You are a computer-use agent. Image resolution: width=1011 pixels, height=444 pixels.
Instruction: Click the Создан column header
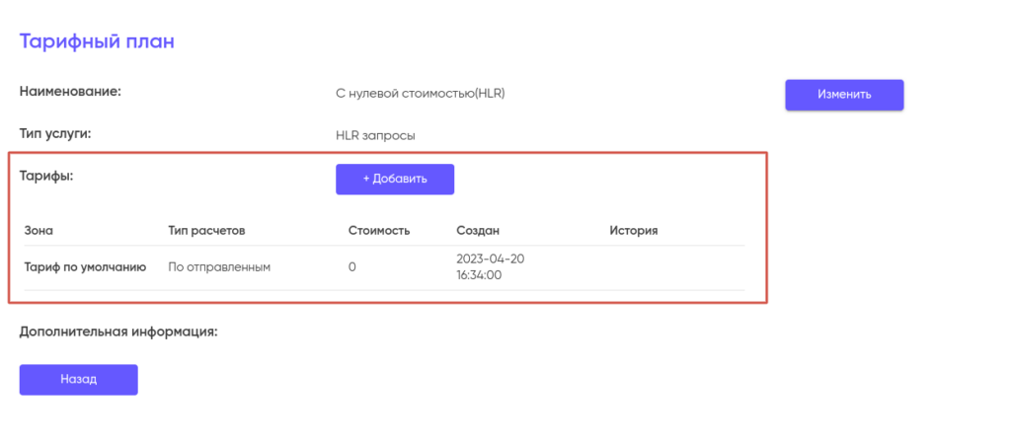[478, 230]
